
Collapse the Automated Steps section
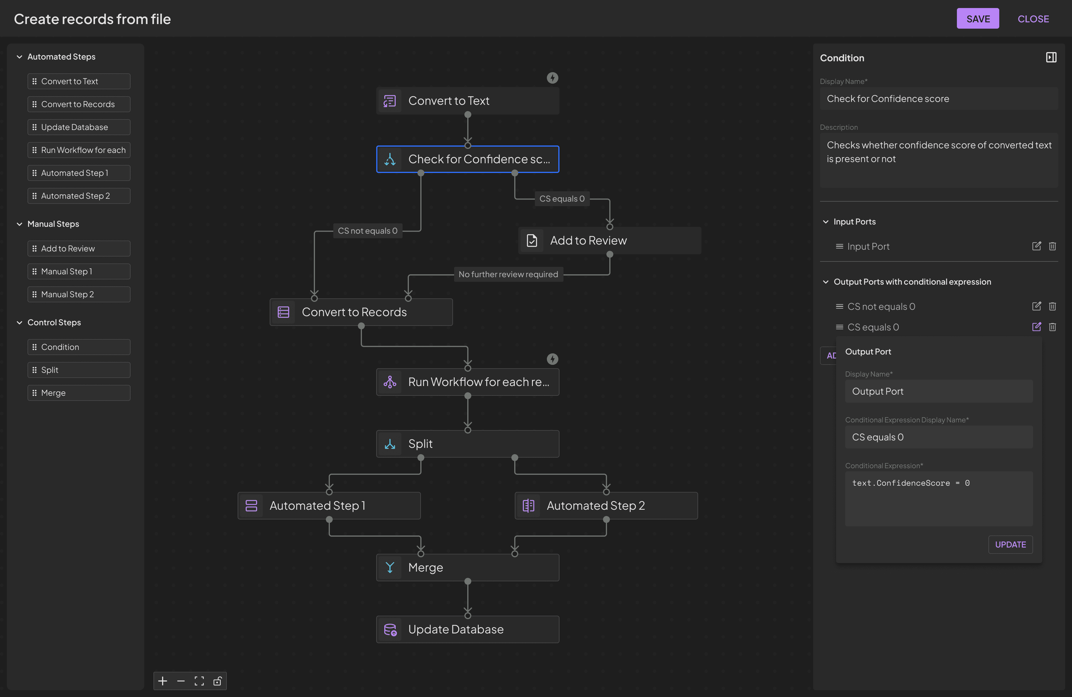coord(19,57)
